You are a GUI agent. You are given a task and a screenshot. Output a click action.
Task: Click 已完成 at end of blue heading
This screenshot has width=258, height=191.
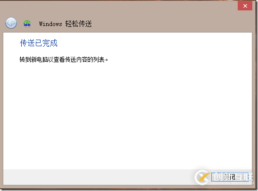click(46, 43)
